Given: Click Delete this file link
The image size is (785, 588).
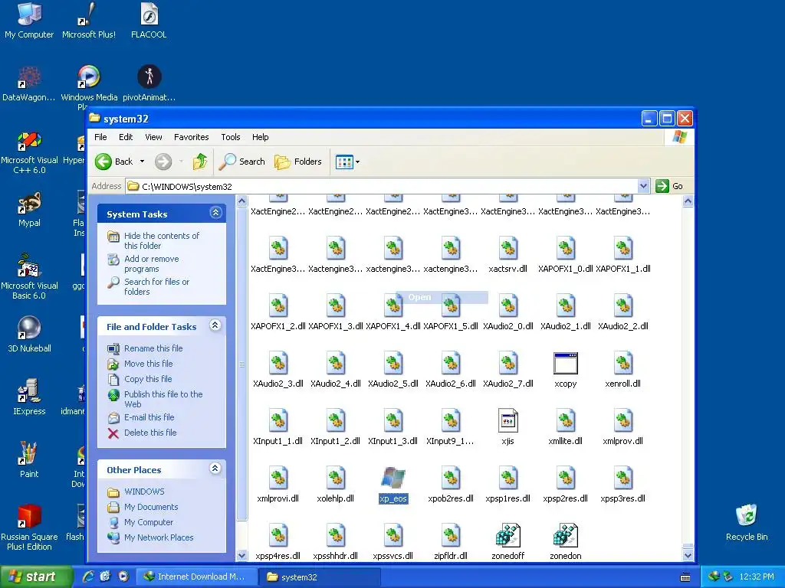Looking at the screenshot, I should pyautogui.click(x=150, y=433).
